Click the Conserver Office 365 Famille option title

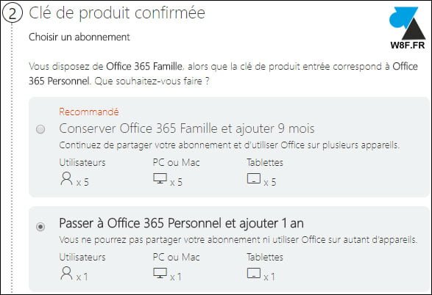[187, 129]
